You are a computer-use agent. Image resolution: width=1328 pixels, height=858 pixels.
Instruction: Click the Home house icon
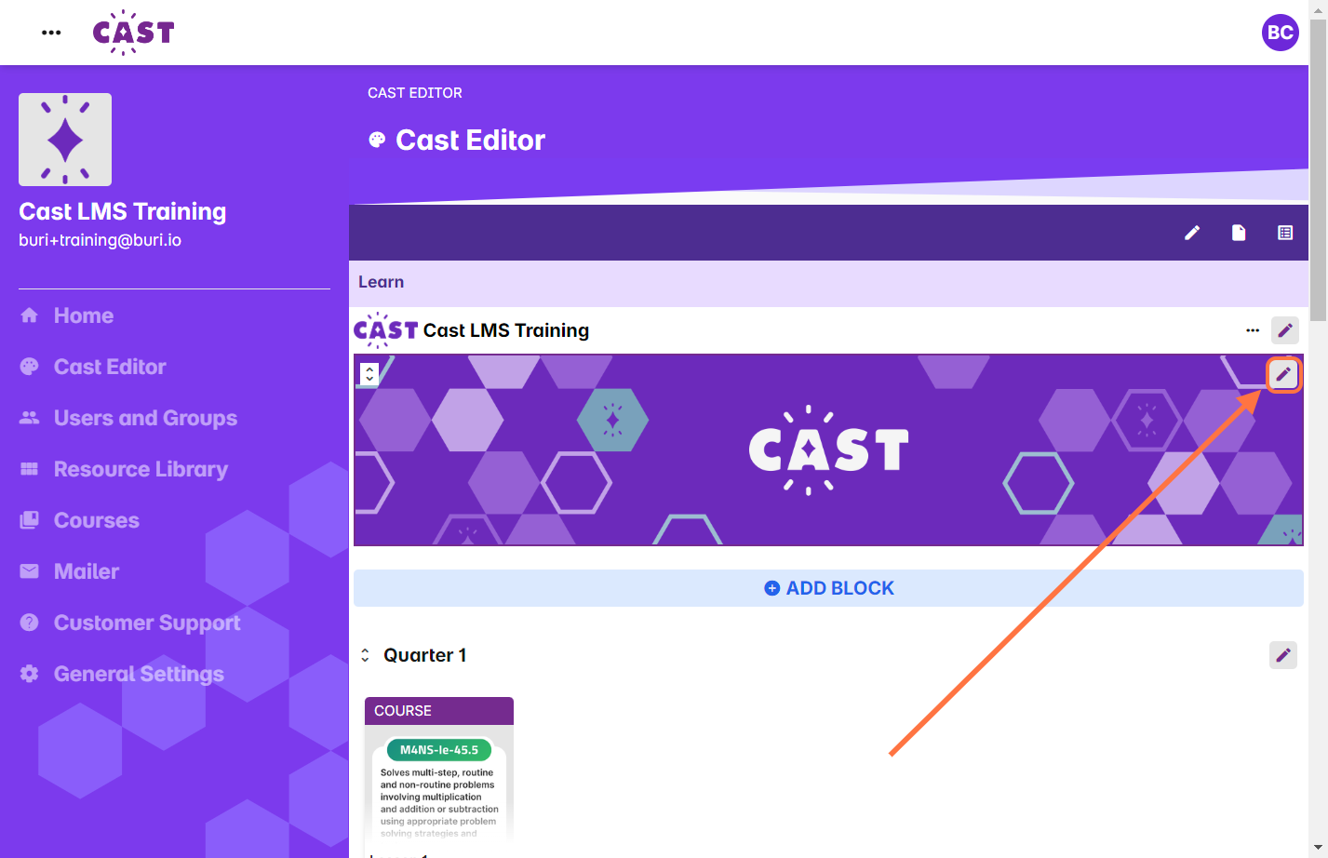point(30,315)
